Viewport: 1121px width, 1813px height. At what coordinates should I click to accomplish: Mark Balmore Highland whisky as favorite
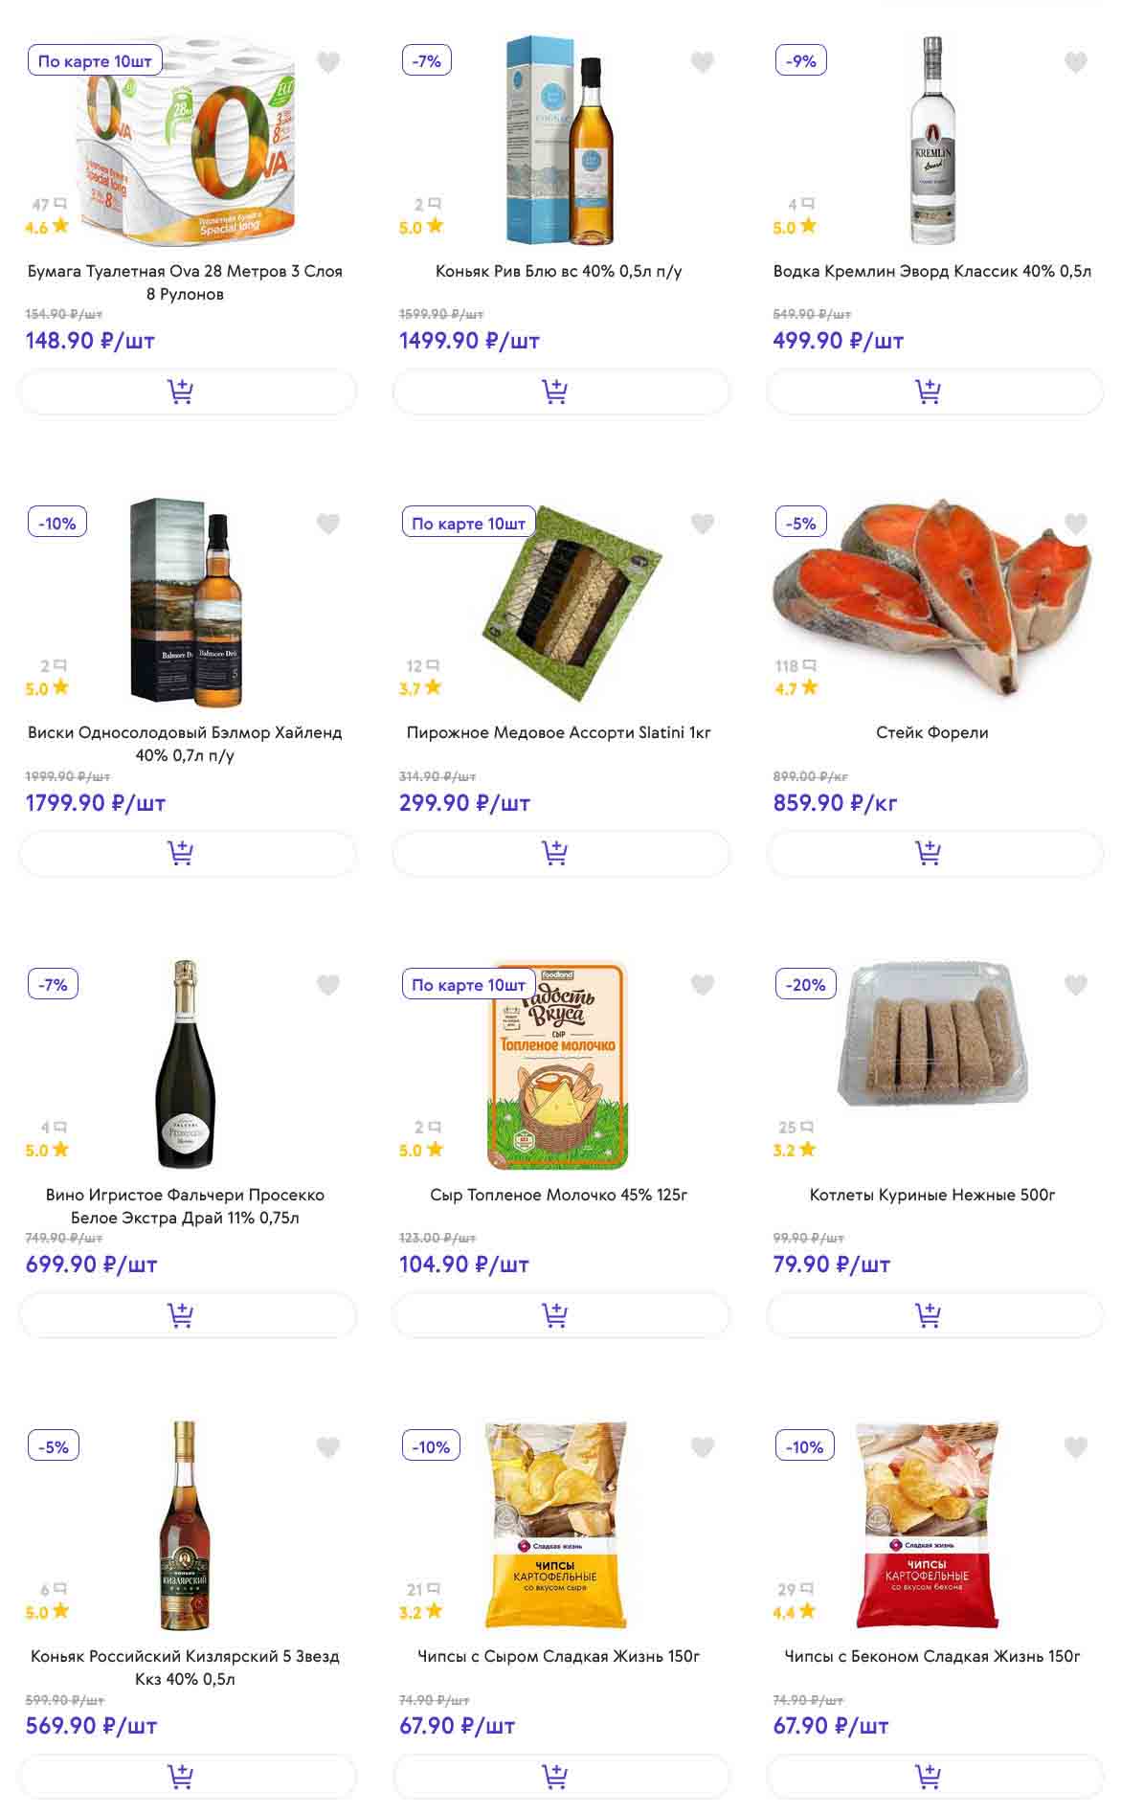coord(328,524)
